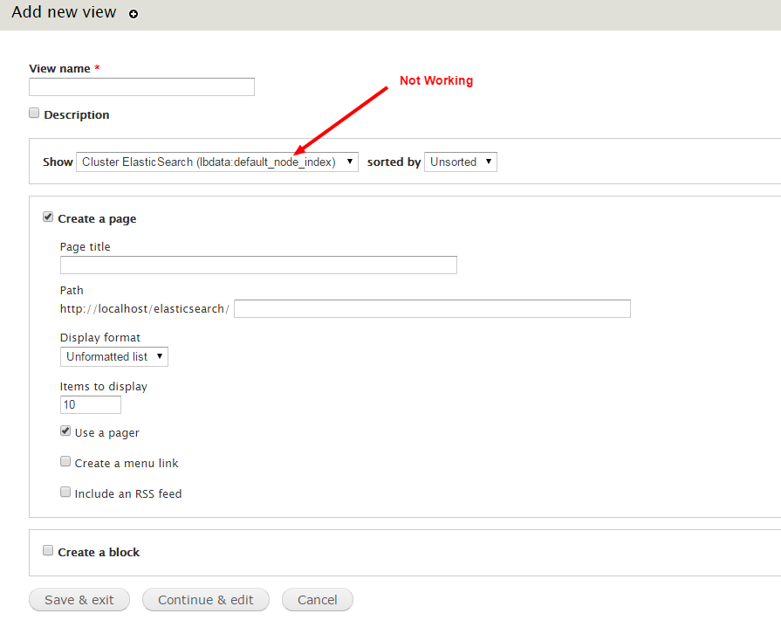Enable the Description checkbox
Image resolution: width=781 pixels, height=641 pixels.
tap(34, 114)
